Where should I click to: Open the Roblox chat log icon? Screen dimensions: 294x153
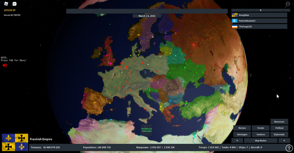click(x=14, y=4)
